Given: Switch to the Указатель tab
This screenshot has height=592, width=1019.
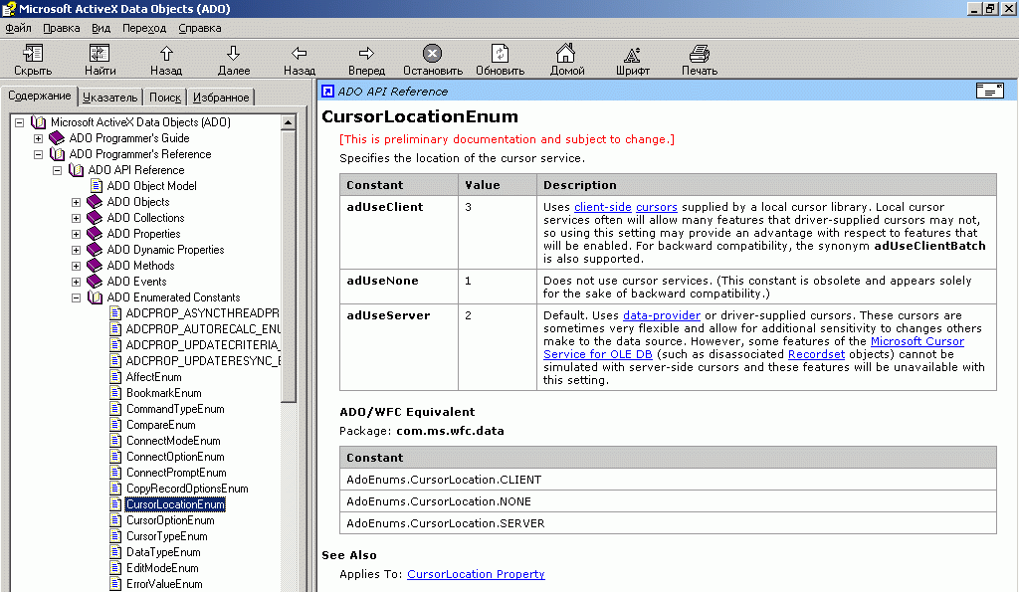Looking at the screenshot, I should [x=109, y=98].
